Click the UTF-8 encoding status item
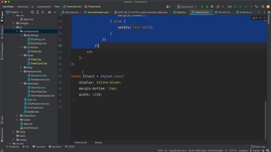The height and width of the screenshot is (152, 271). (233, 150)
